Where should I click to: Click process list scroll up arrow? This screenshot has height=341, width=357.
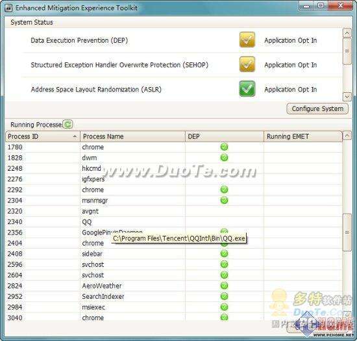(347, 136)
